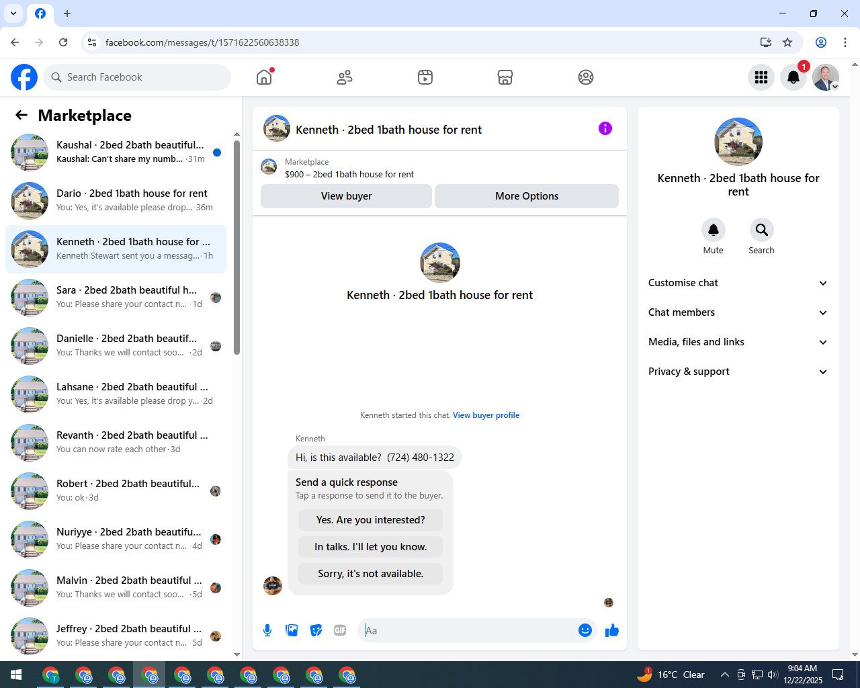Click the browser address bar URL
This screenshot has height=688, width=860.
tap(202, 42)
